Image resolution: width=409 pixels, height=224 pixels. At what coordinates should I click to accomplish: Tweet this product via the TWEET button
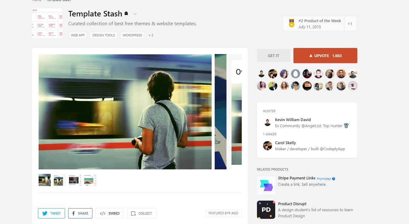52,213
